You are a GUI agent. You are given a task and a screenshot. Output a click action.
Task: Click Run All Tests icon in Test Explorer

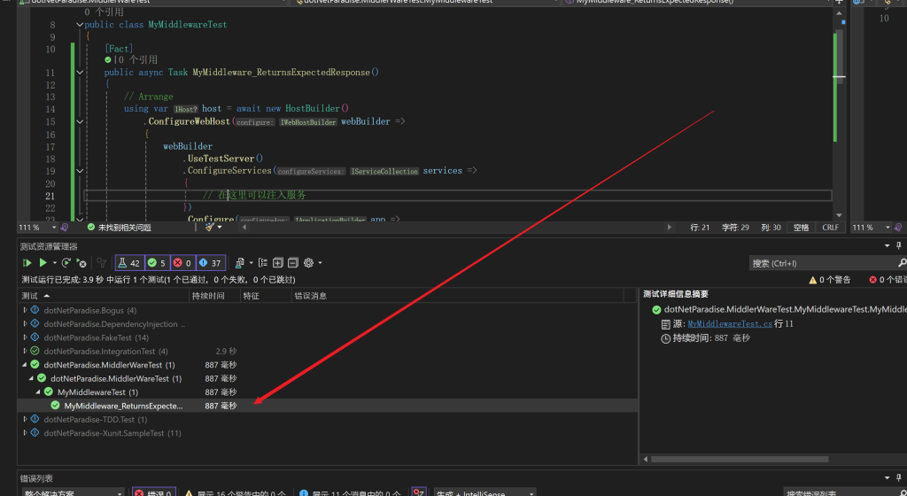27,263
